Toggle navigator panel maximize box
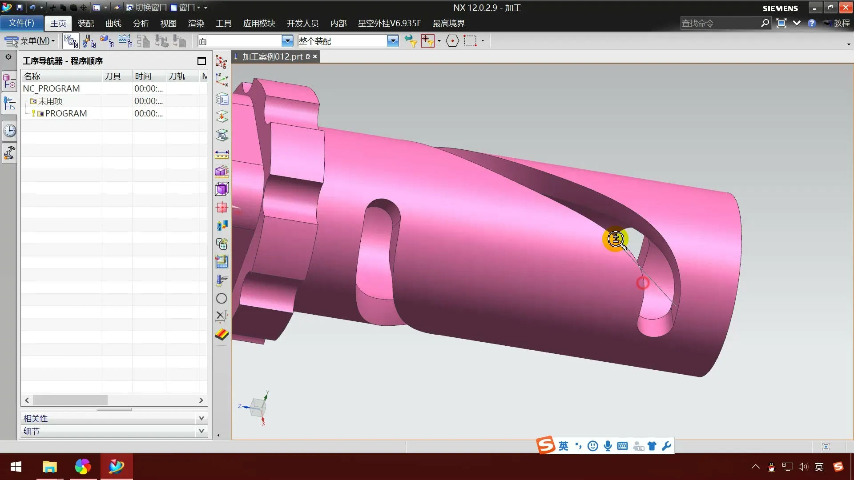This screenshot has width=854, height=480. (201, 61)
